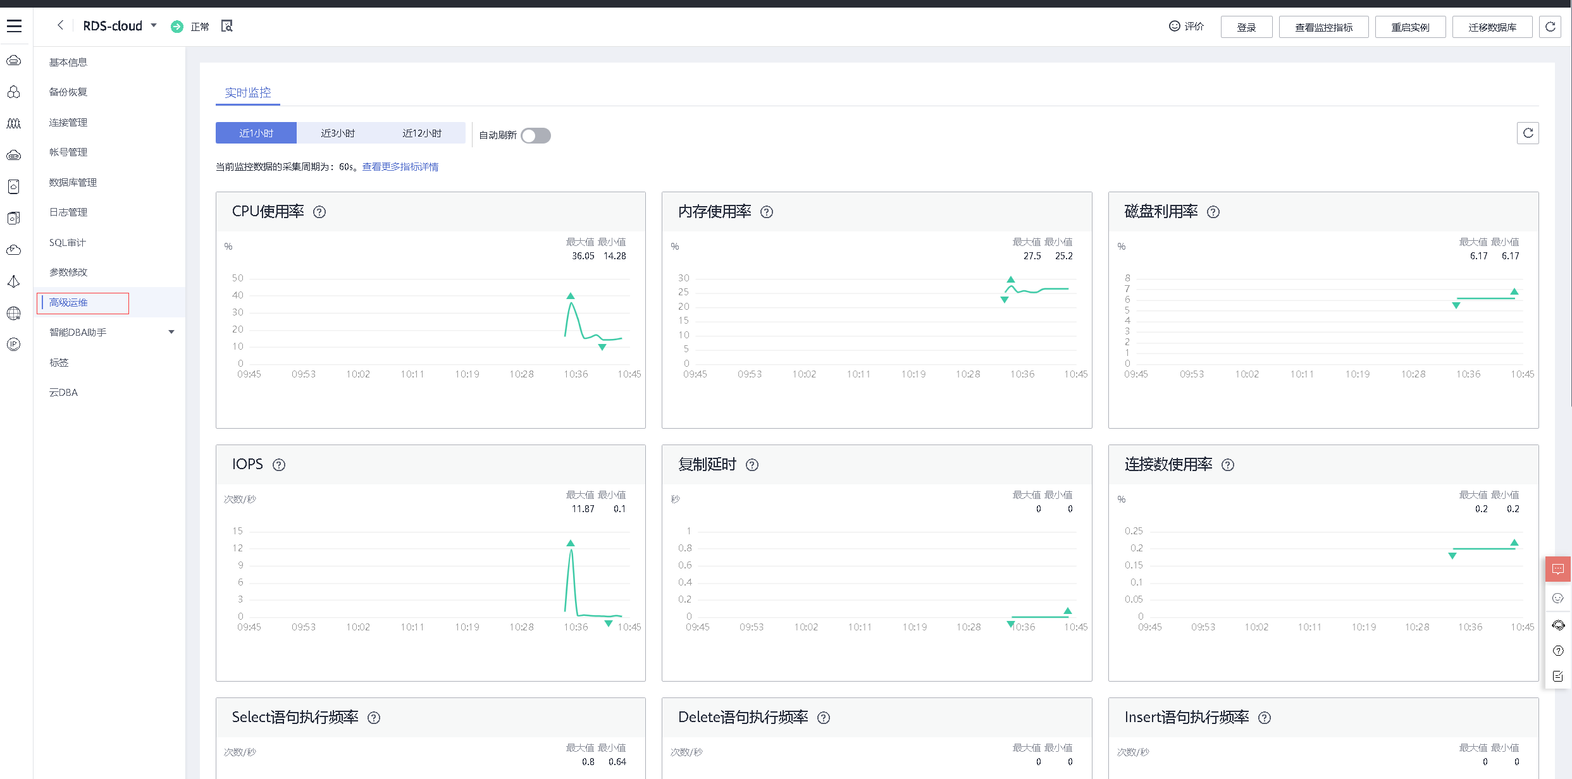The height and width of the screenshot is (779, 1572).
Task: Click the 重启实例 button
Action: pyautogui.click(x=1409, y=27)
